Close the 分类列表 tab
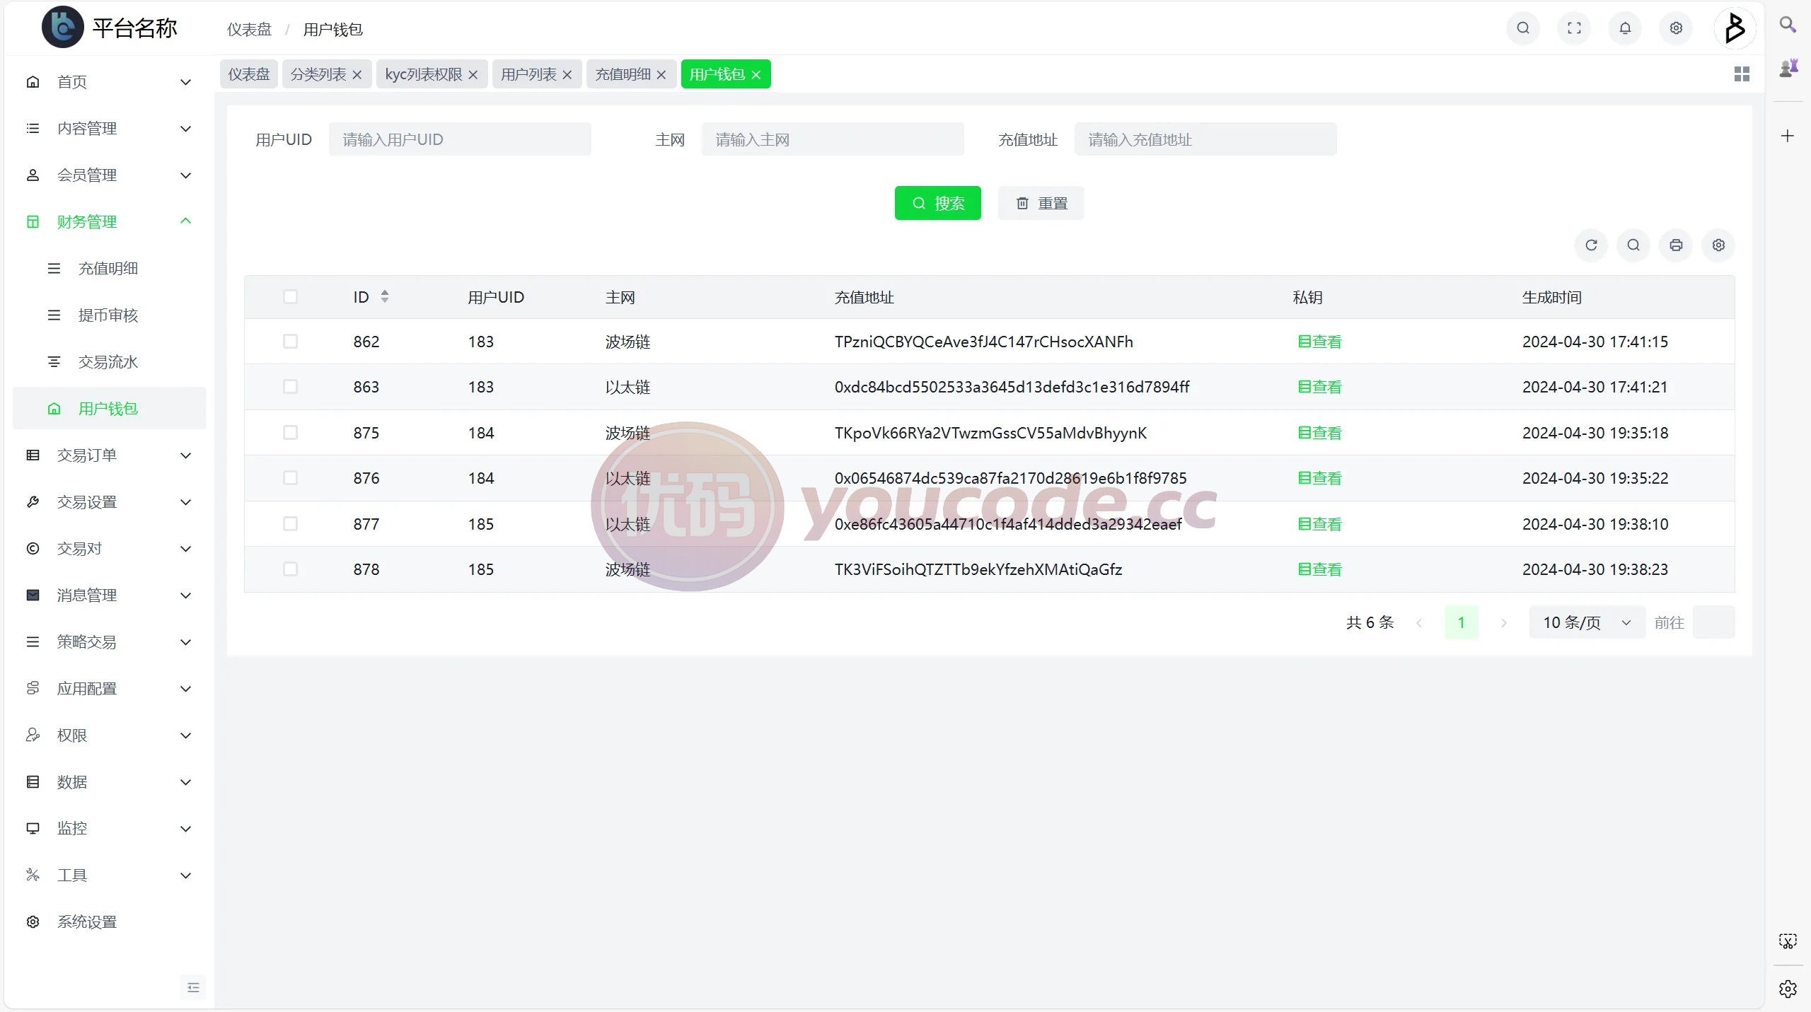 [x=357, y=75]
